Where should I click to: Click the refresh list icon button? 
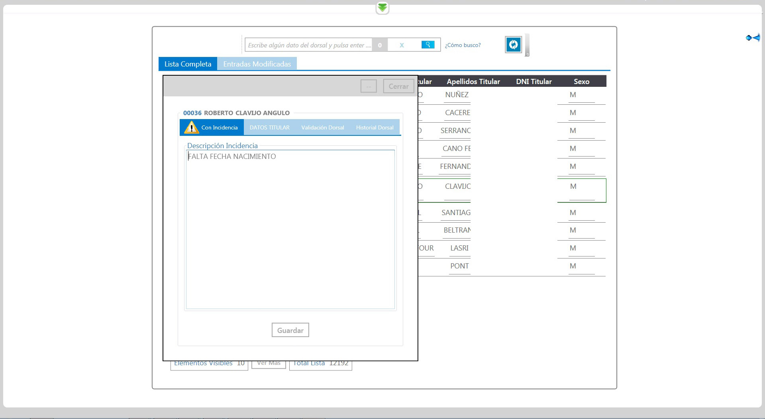click(513, 45)
